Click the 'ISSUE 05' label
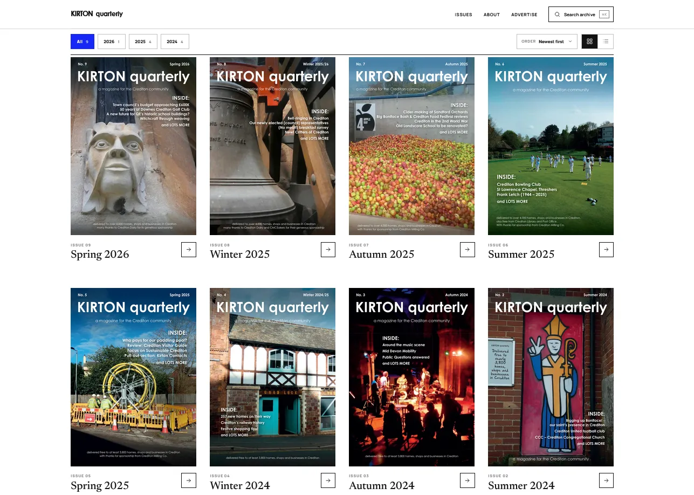Image resolution: width=694 pixels, height=495 pixels. point(81,476)
